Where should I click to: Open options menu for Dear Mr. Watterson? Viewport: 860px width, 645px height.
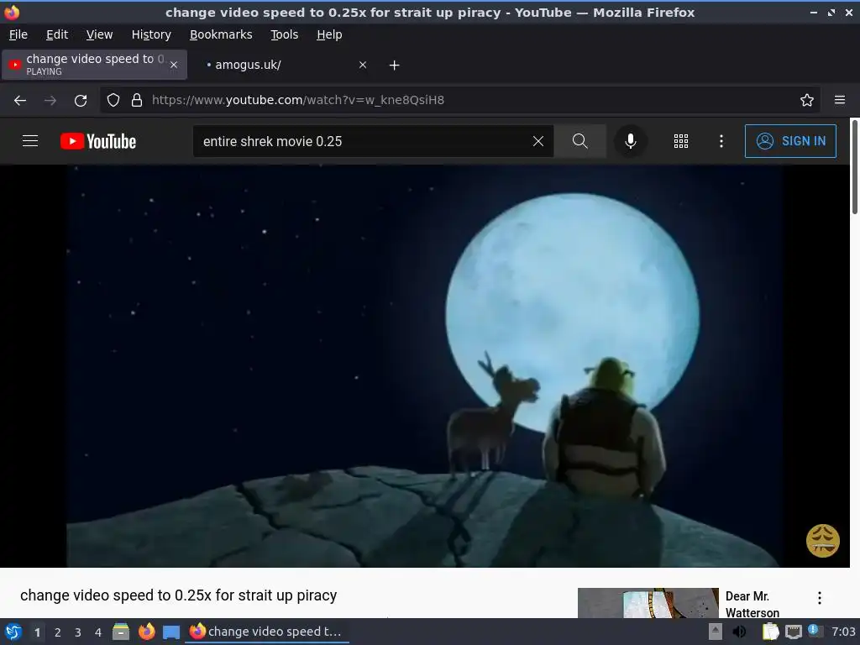[819, 598]
